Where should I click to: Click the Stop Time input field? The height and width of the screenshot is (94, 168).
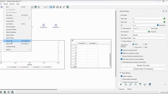(x=147, y=22)
